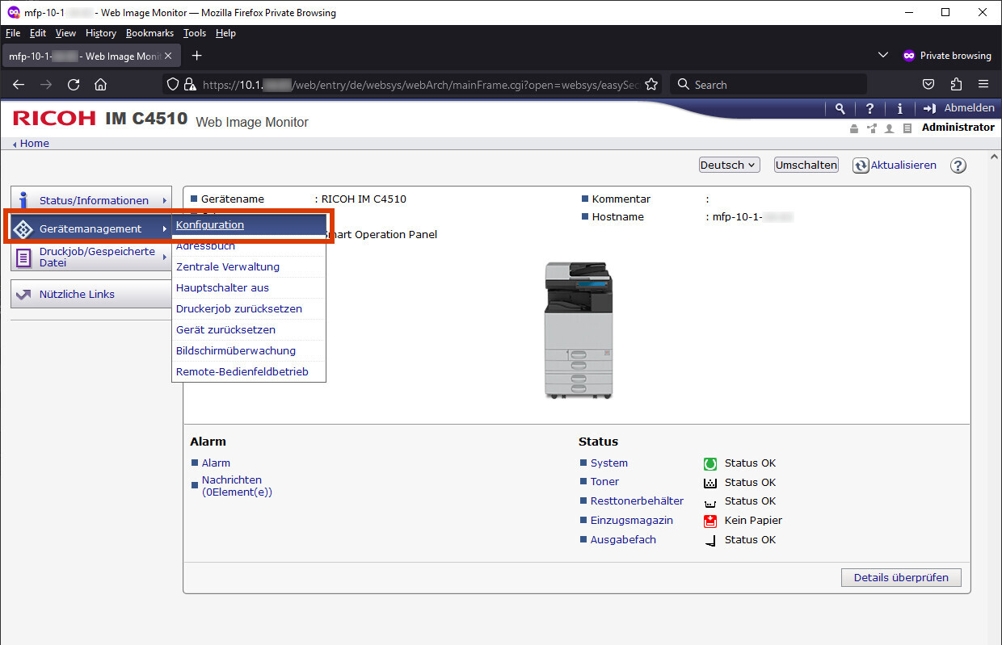This screenshot has width=1002, height=645.
Task: Open the History menu
Action: coord(101,33)
